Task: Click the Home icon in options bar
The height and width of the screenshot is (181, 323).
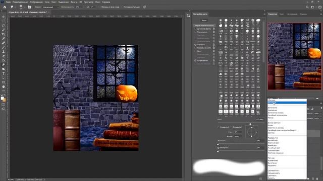Action: point(5,7)
